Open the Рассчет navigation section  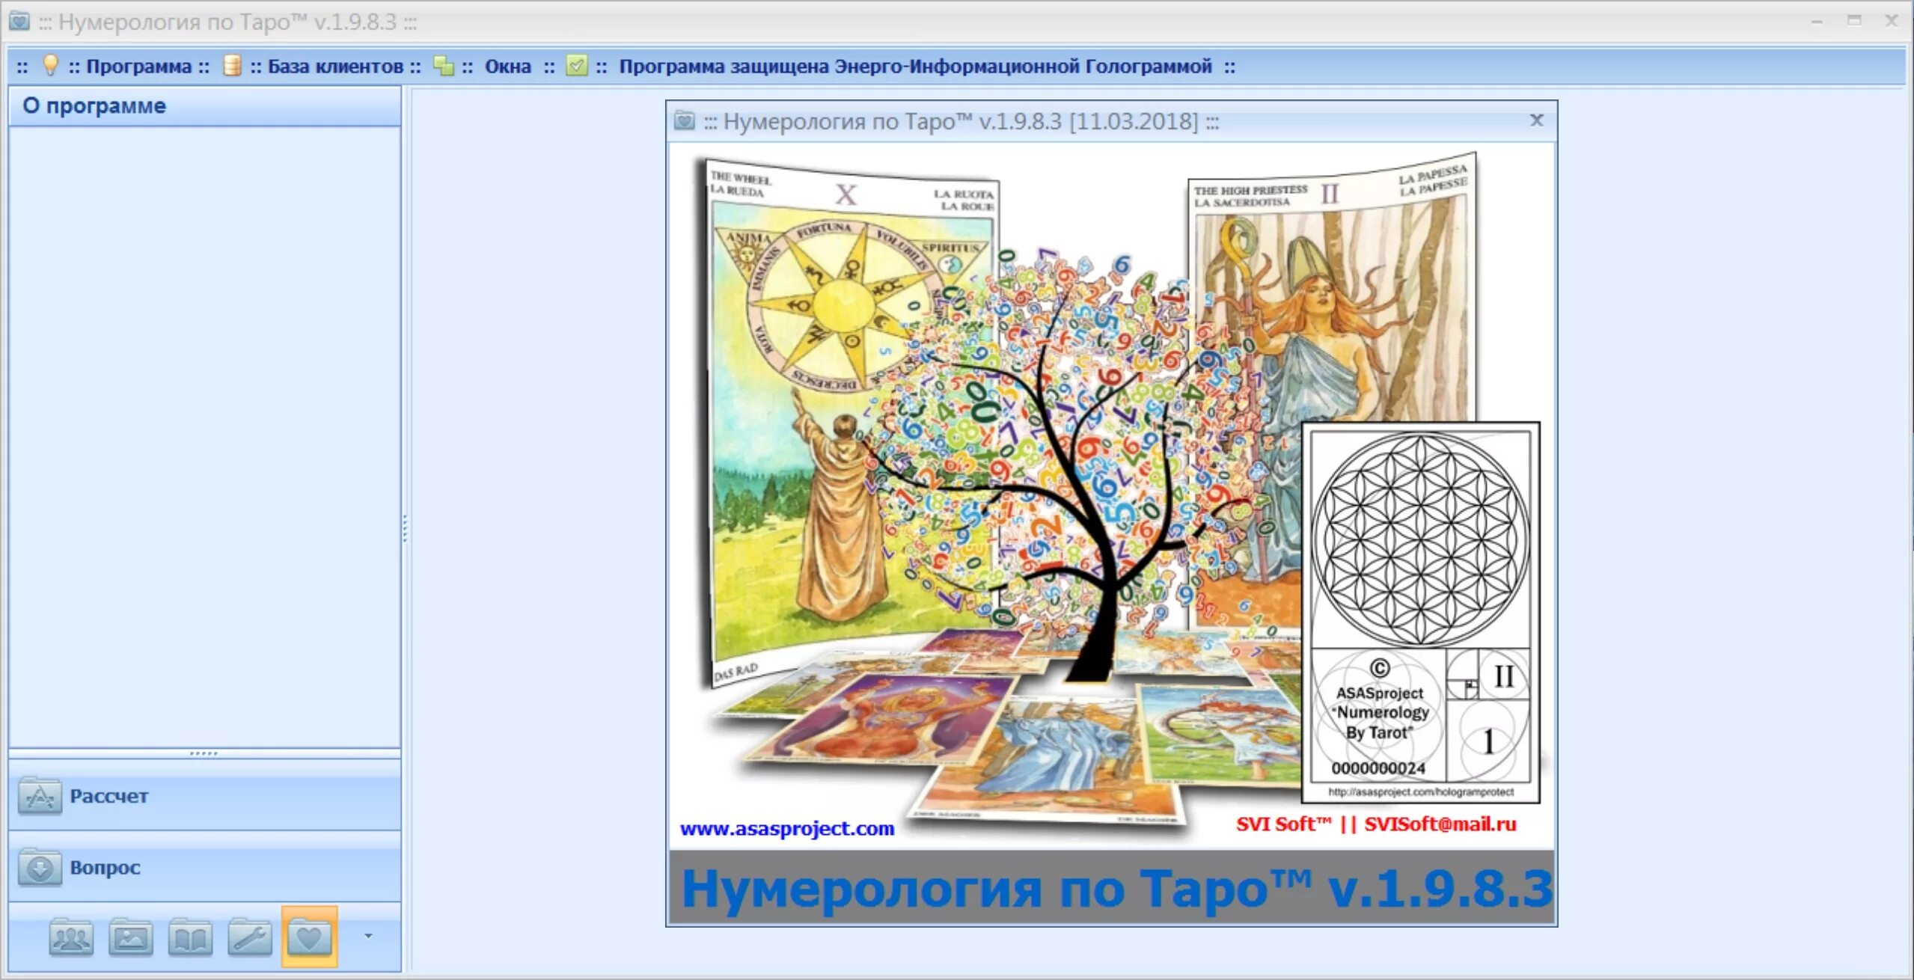click(x=205, y=795)
